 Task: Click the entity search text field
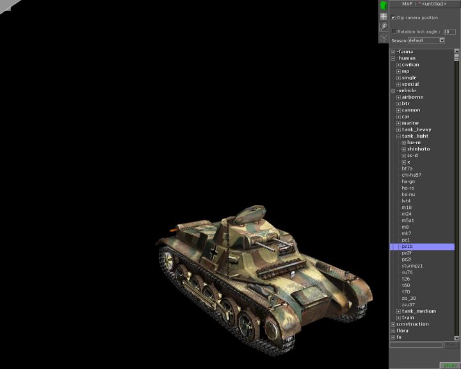tap(416, 345)
